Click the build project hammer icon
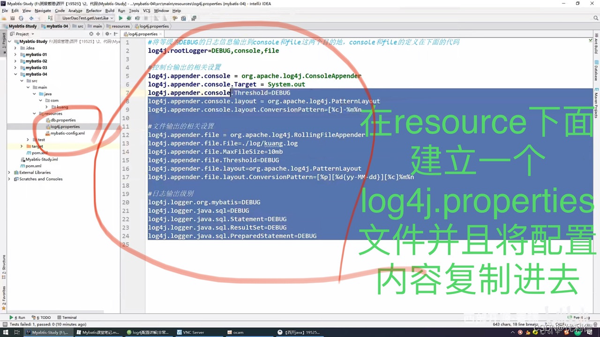The image size is (600, 337). point(50,18)
